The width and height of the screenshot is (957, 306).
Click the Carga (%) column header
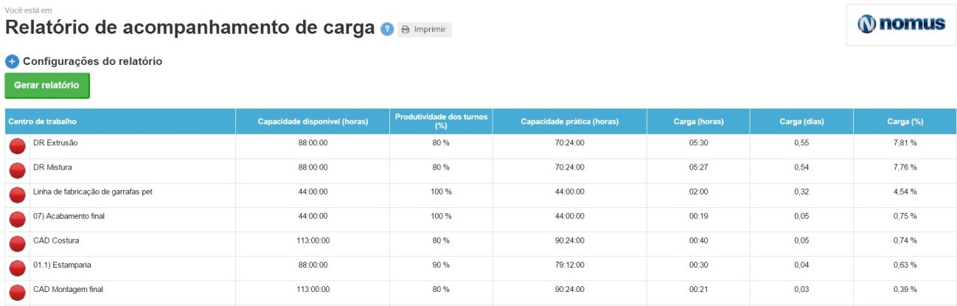(x=905, y=122)
